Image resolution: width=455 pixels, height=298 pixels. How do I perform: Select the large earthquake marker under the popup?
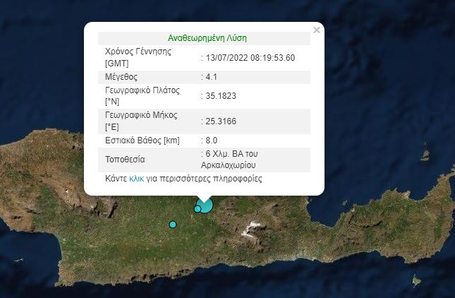click(x=205, y=205)
